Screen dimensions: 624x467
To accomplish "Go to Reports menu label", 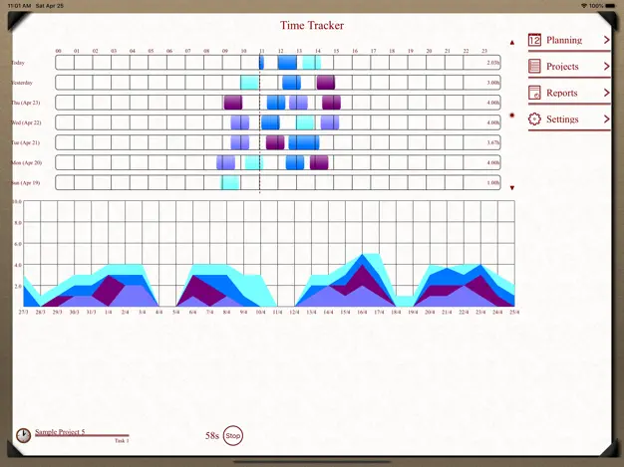I will [x=562, y=93].
